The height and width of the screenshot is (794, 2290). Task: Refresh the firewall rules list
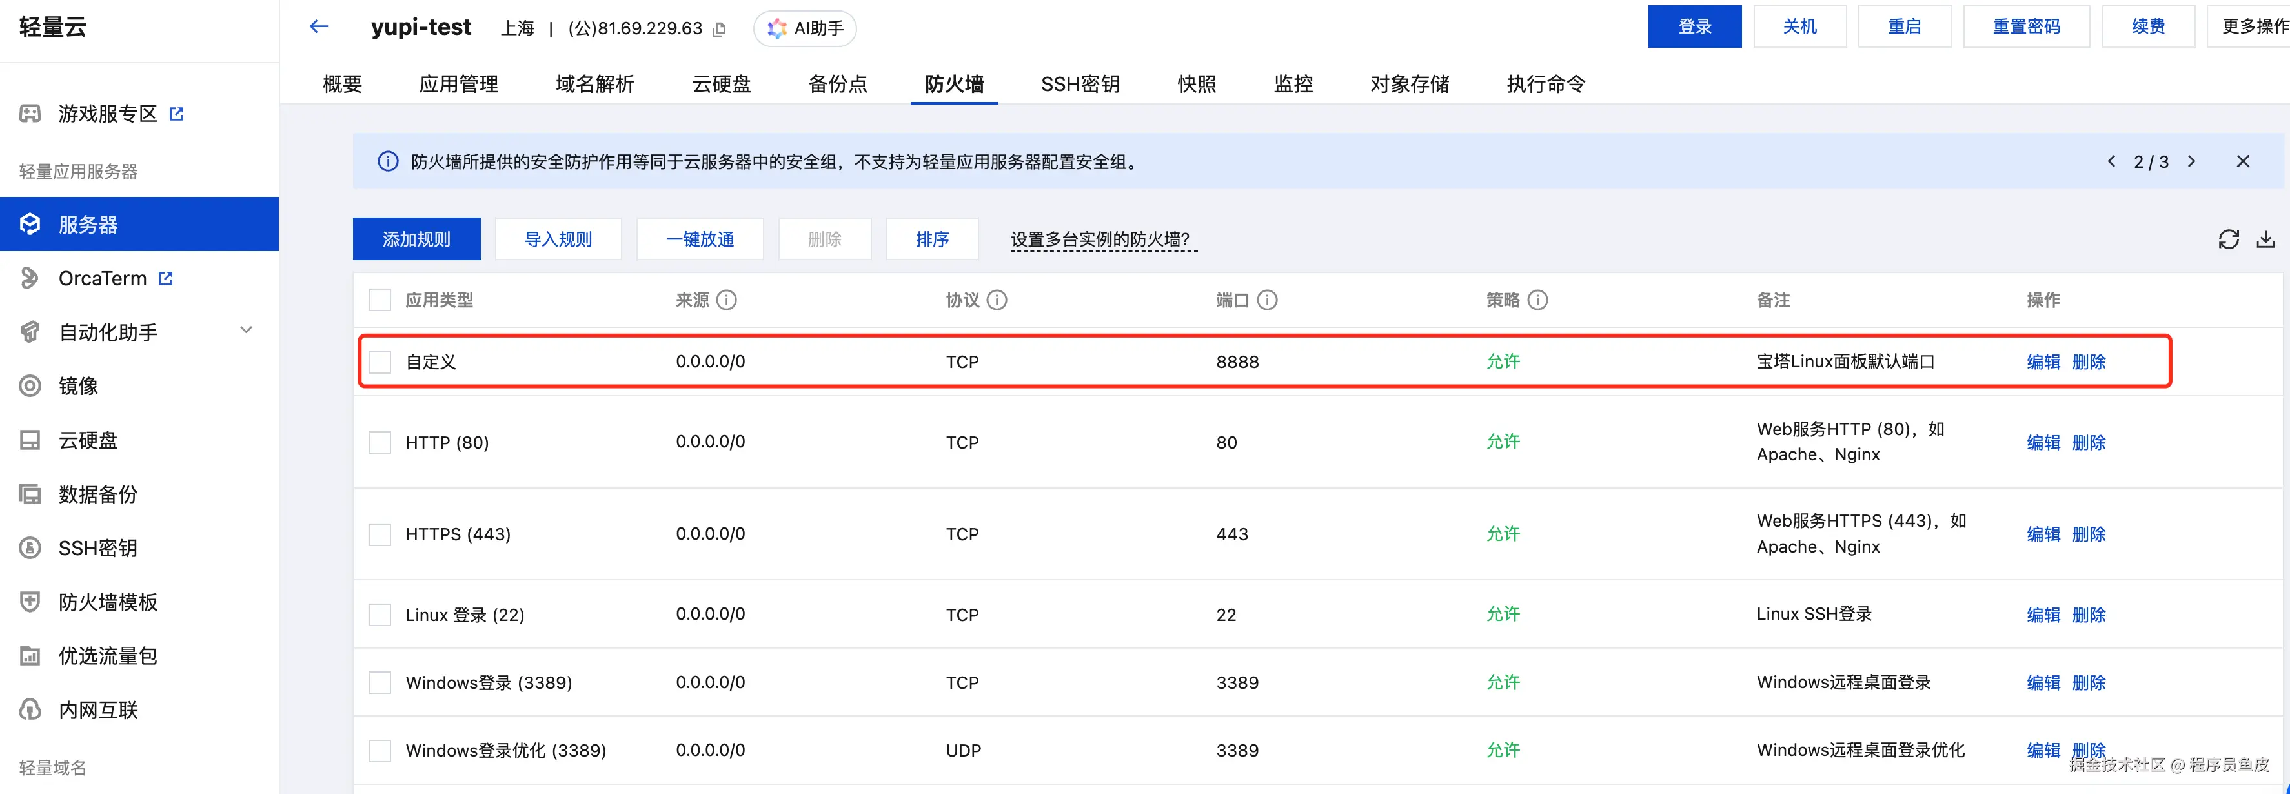coord(2228,239)
